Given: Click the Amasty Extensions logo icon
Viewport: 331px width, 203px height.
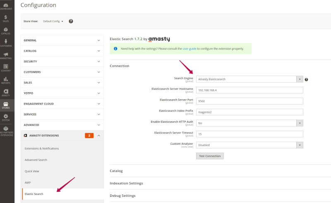Looking at the screenshot, I should click(25, 136).
